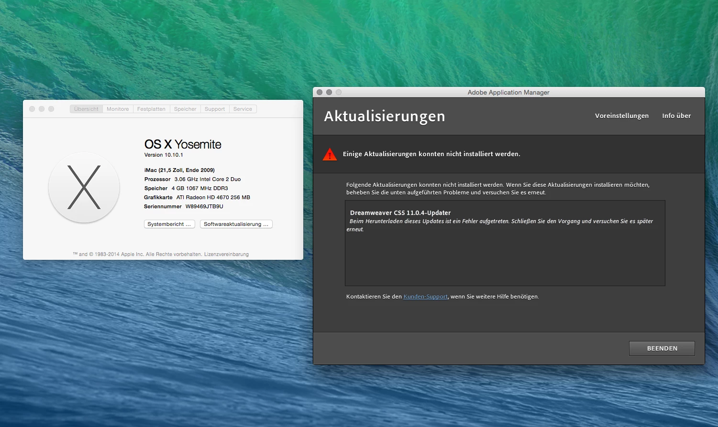Click the Systembericht button
This screenshot has width=718, height=427.
click(169, 224)
